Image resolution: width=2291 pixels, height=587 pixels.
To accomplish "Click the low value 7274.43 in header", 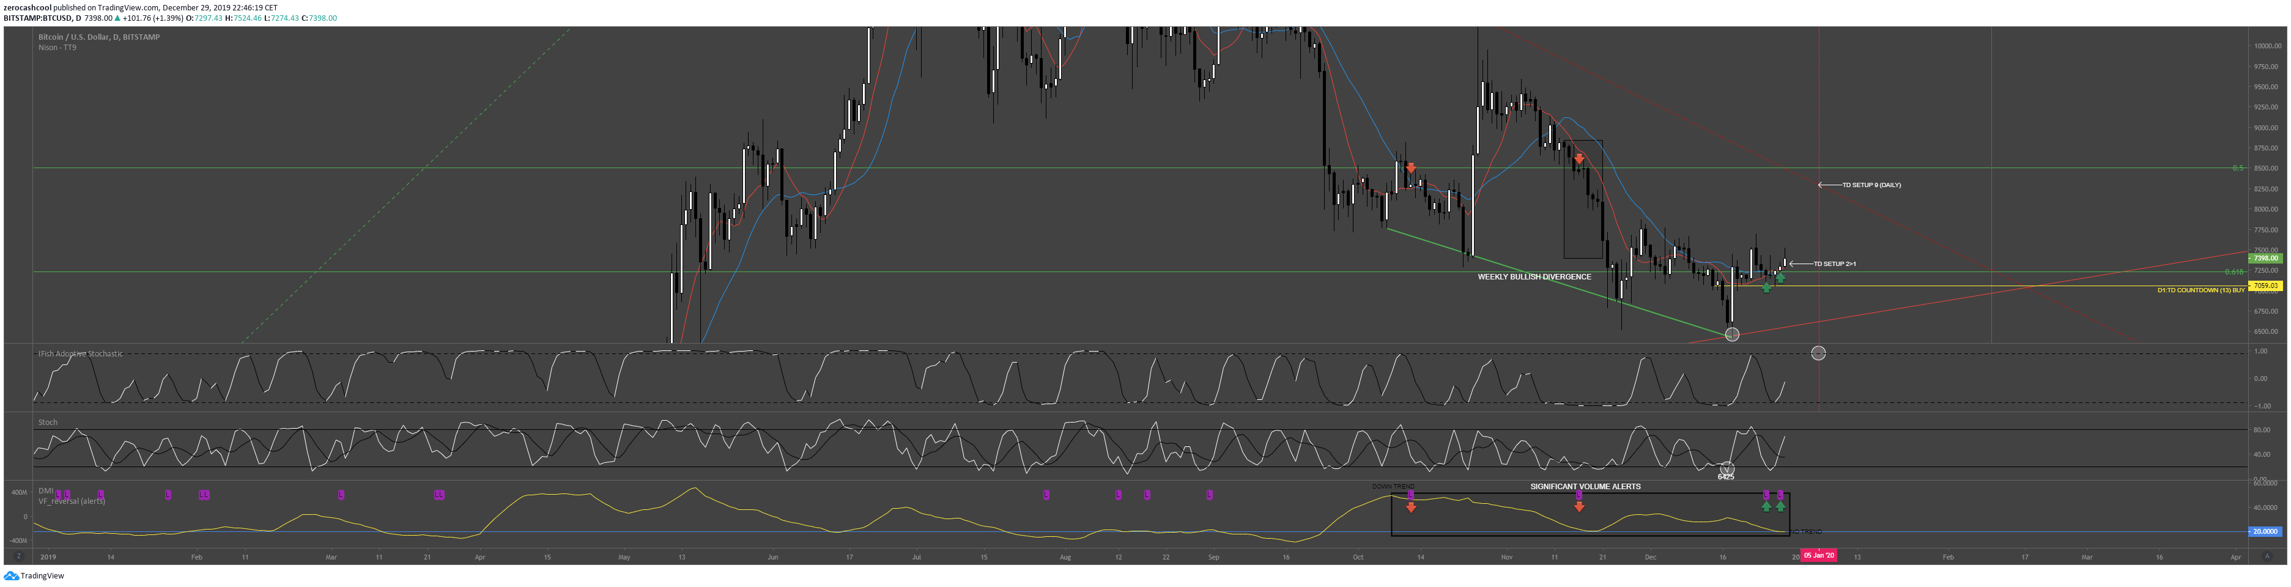I will [286, 18].
